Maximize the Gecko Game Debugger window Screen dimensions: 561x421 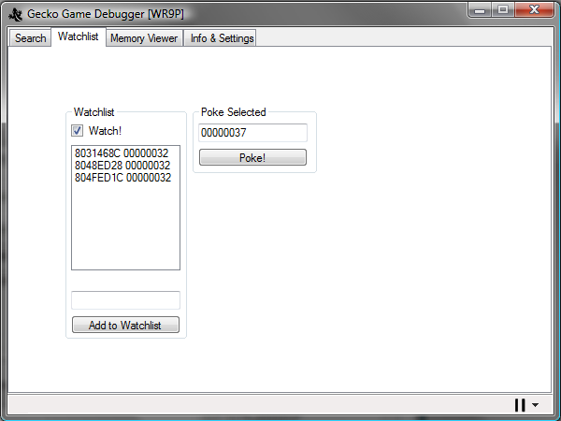point(503,10)
